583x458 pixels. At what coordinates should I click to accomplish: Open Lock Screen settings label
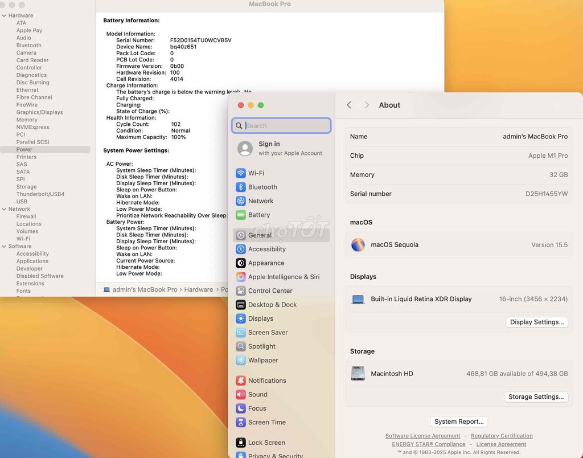click(x=266, y=443)
